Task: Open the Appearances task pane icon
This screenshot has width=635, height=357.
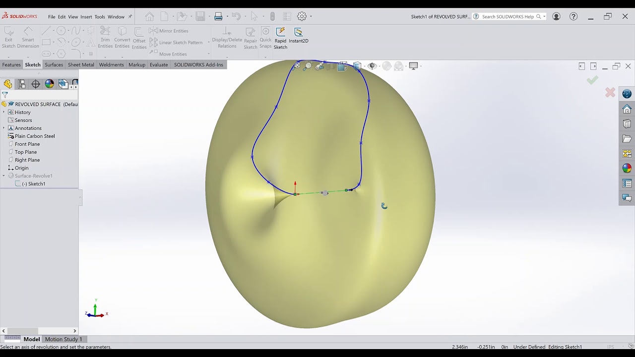Action: click(x=627, y=169)
